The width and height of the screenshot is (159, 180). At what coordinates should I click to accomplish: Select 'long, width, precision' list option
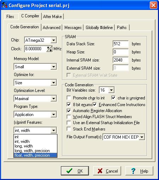(35, 151)
